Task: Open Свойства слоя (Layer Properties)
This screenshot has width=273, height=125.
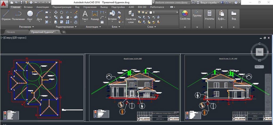Action: point(131,17)
